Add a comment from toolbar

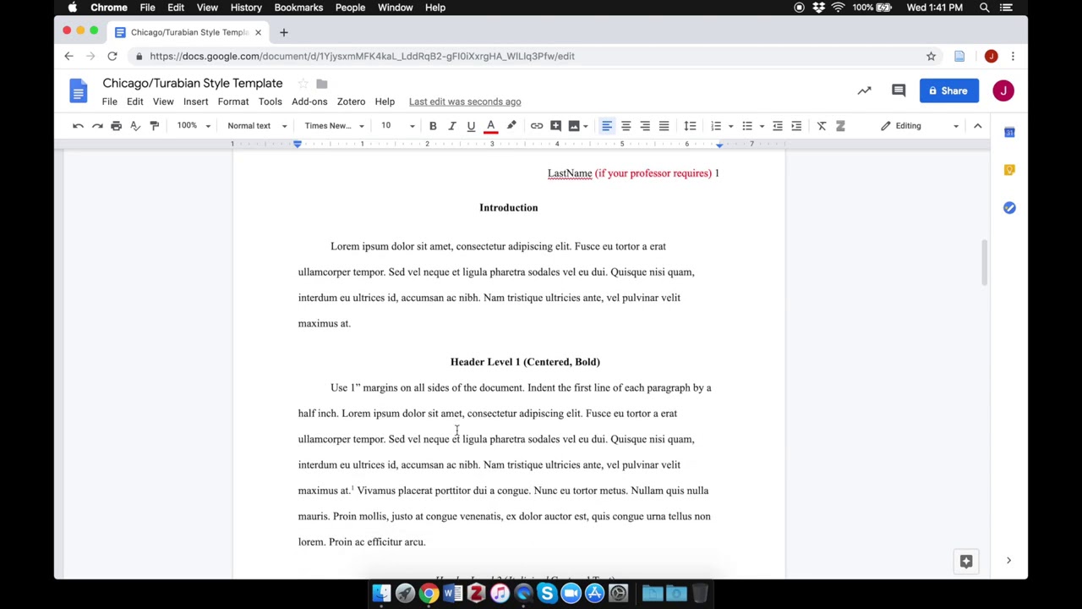click(x=555, y=126)
